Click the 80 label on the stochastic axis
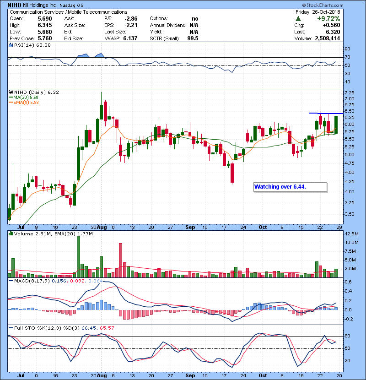366x380 pixels. (x=347, y=336)
